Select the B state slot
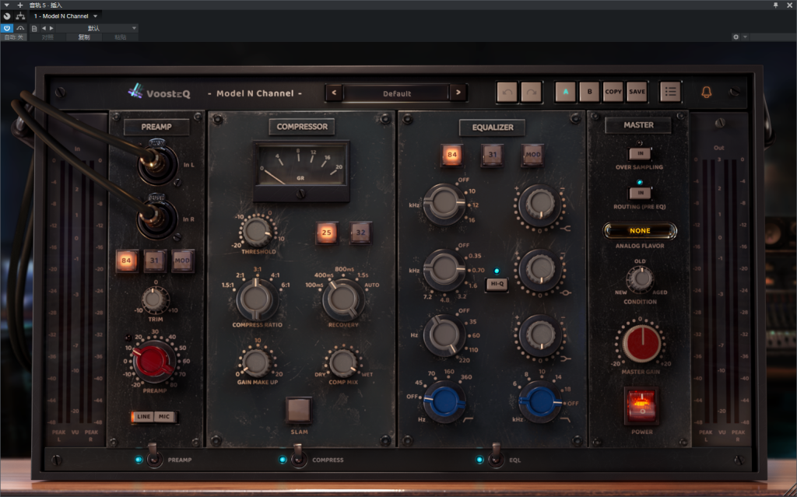Screen dimensions: 797x497 [589, 92]
